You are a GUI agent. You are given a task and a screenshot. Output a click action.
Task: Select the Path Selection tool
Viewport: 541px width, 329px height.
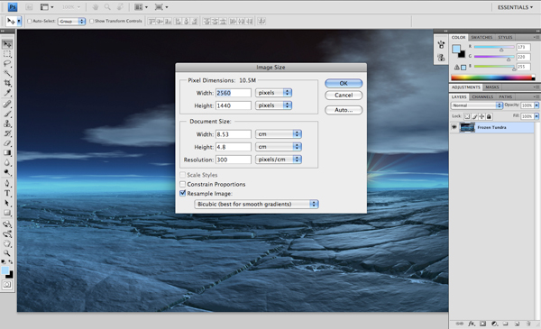[7, 203]
